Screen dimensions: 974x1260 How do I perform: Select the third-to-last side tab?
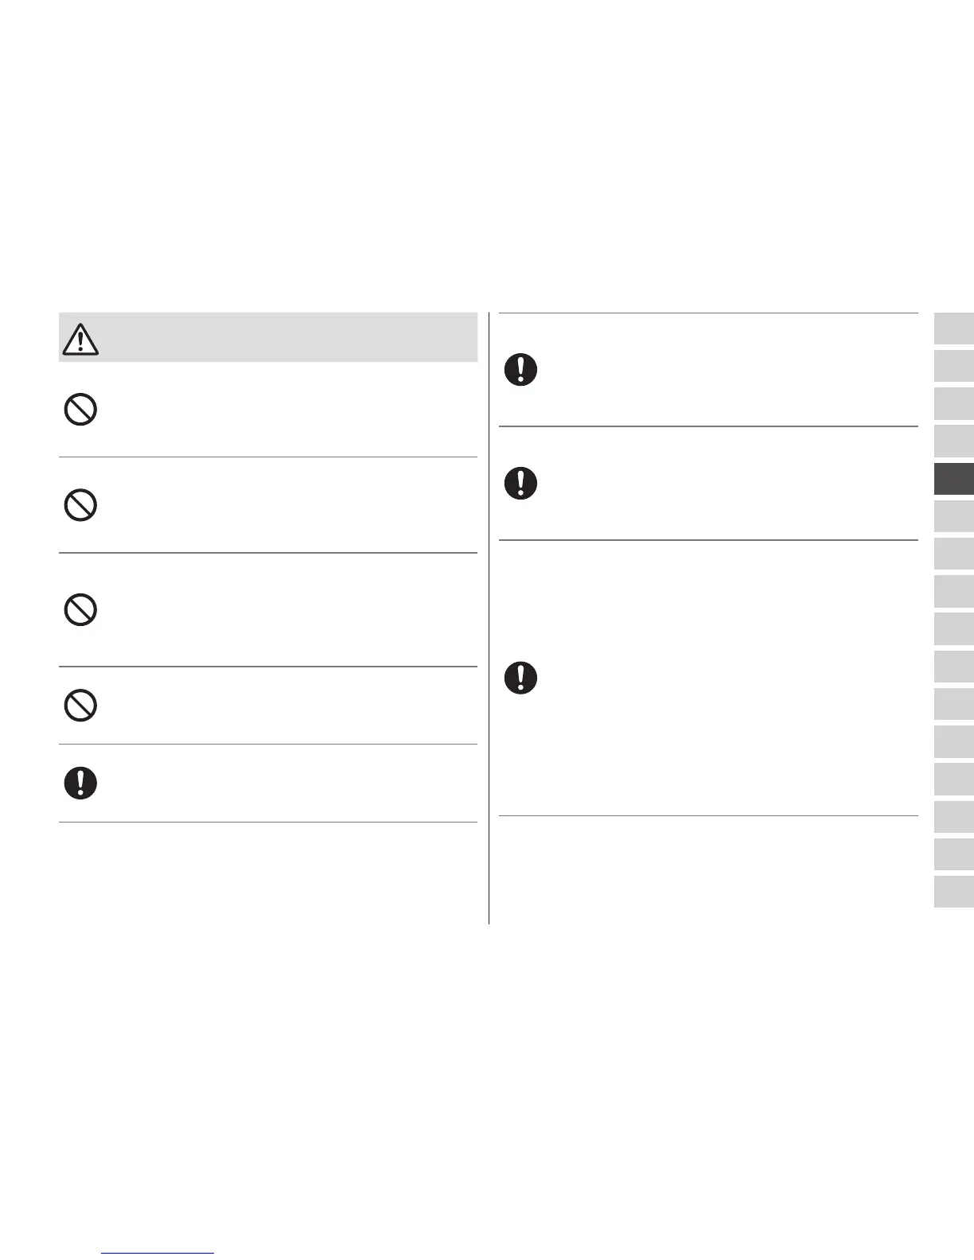tap(953, 817)
